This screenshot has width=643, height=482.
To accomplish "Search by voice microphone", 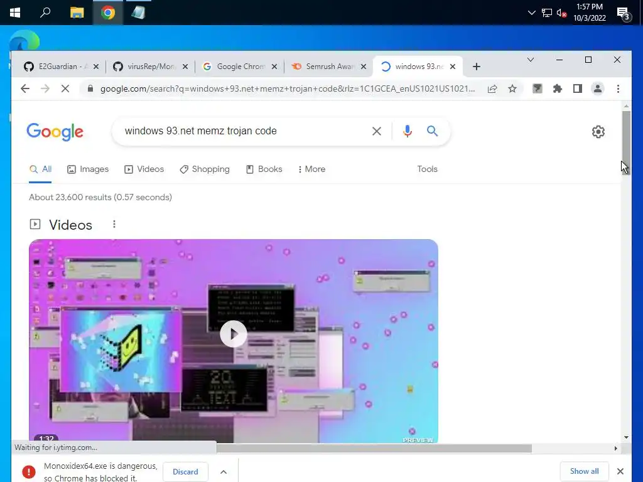I will coord(407,131).
